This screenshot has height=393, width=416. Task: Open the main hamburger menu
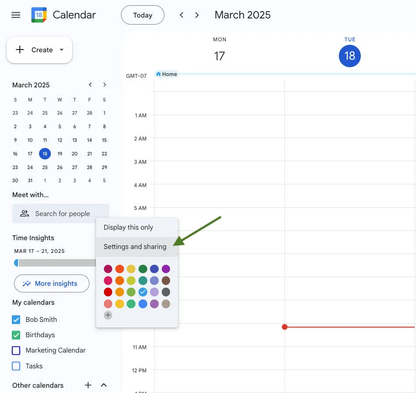pyautogui.click(x=16, y=14)
